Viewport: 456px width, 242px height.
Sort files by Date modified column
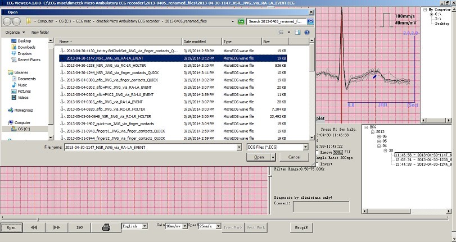195,42
